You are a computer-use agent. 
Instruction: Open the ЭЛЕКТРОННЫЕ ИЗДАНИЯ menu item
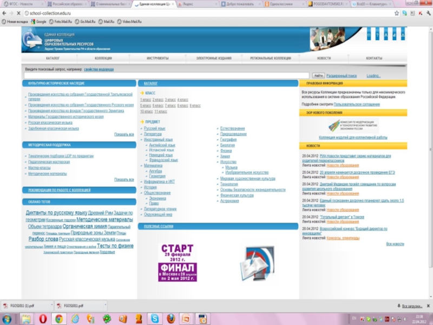214,58
